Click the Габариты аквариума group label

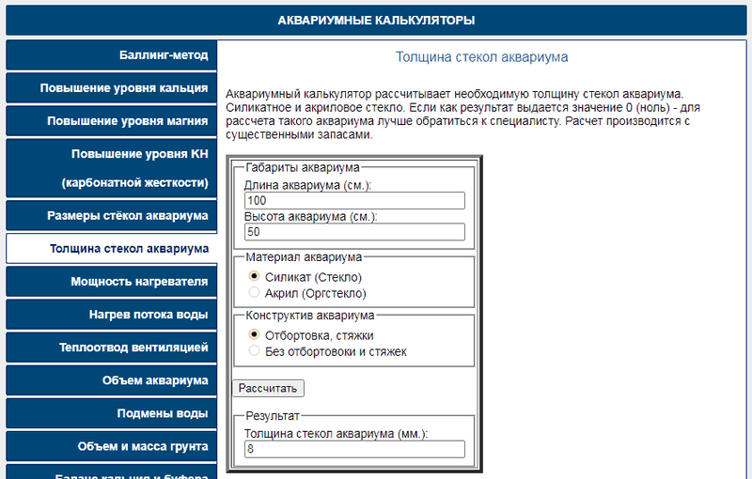pyautogui.click(x=303, y=167)
